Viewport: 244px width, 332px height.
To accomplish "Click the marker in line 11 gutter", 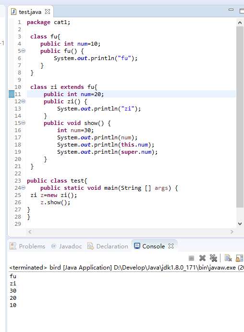I will tap(12, 94).
